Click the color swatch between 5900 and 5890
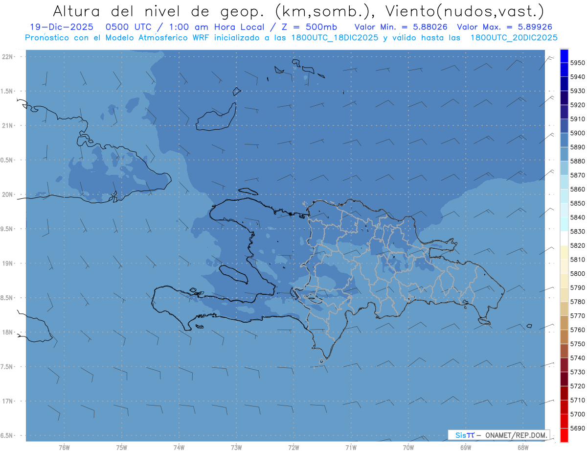This screenshot has height=454, width=587. (x=564, y=140)
